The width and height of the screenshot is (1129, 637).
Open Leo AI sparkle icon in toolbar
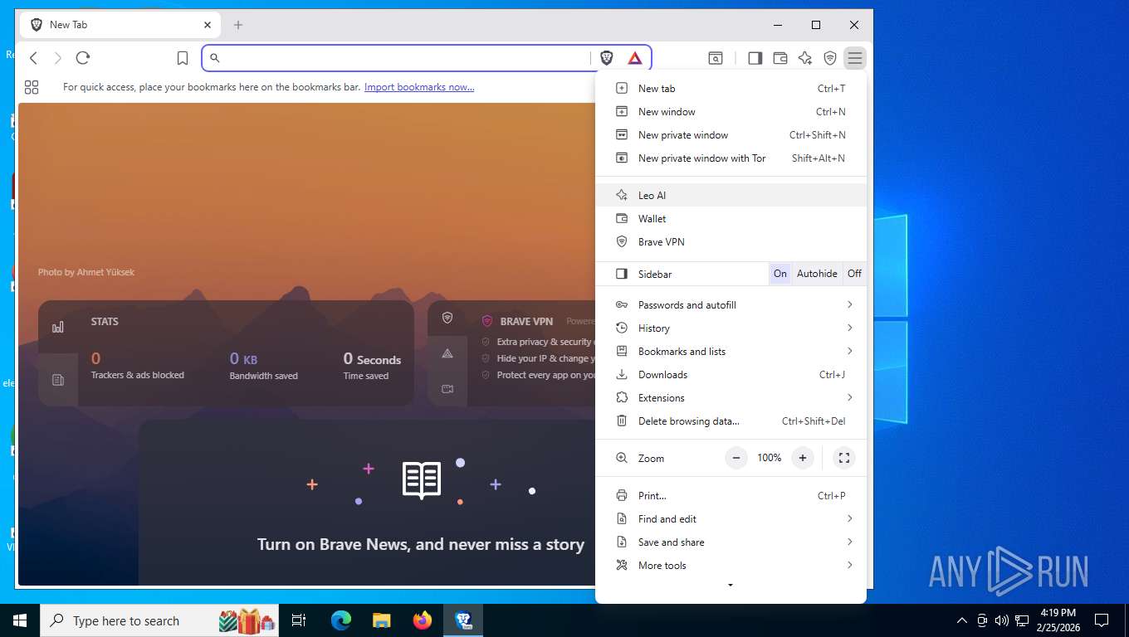(x=804, y=58)
